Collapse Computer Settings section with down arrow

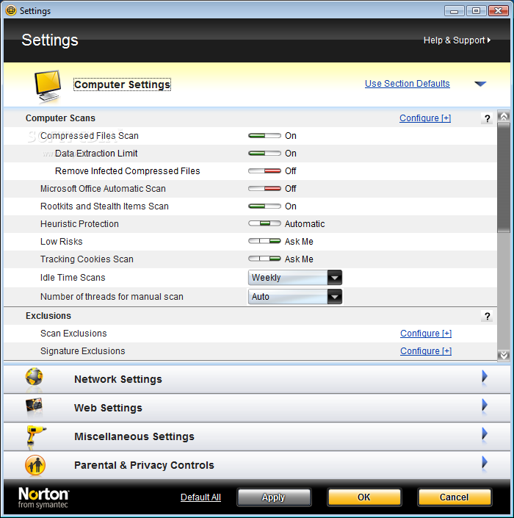click(x=480, y=84)
